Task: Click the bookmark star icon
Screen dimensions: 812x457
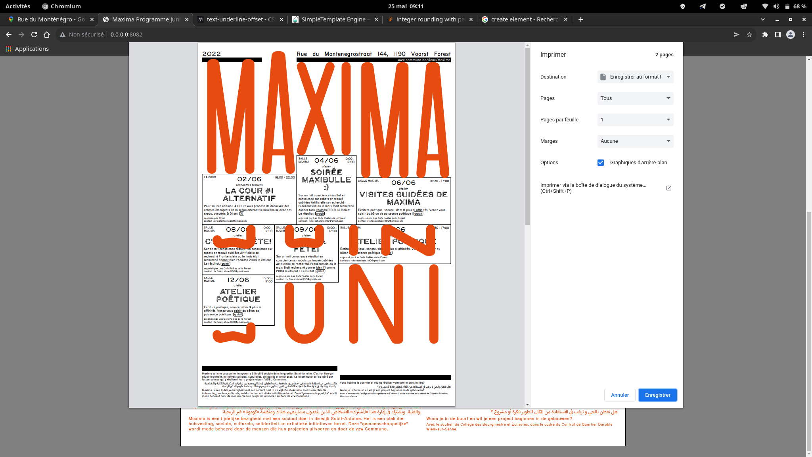Action: [749, 35]
